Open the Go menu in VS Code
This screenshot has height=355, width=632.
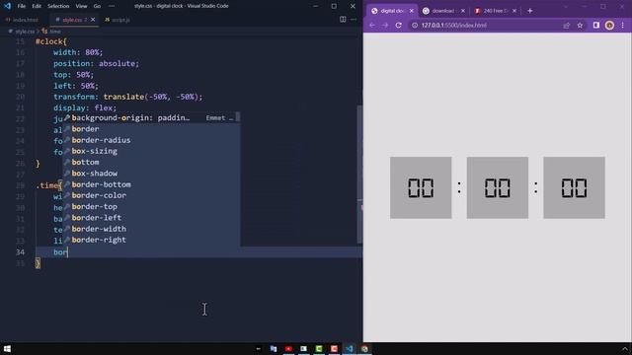point(97,6)
